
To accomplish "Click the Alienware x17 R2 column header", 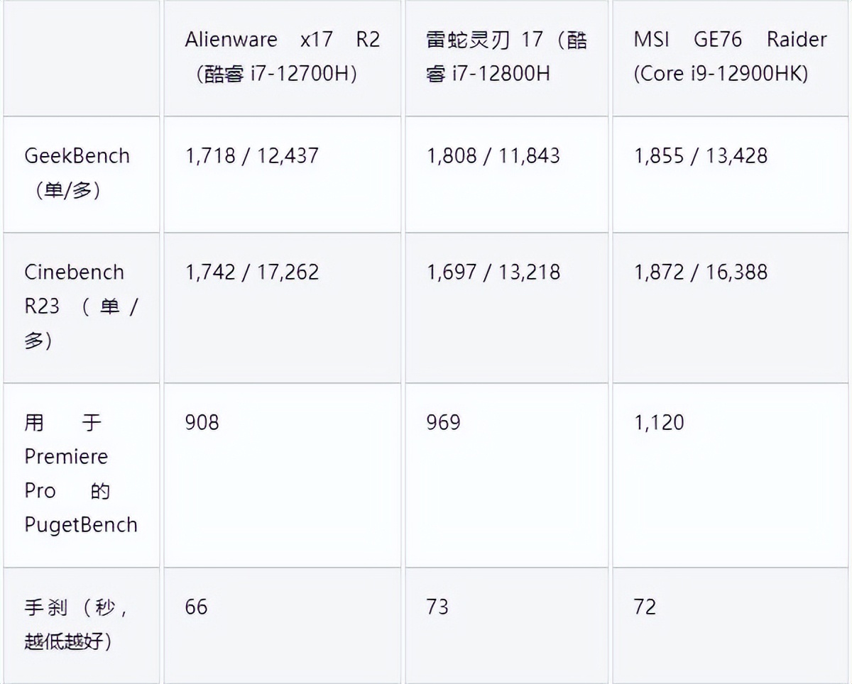I will 282,57.
